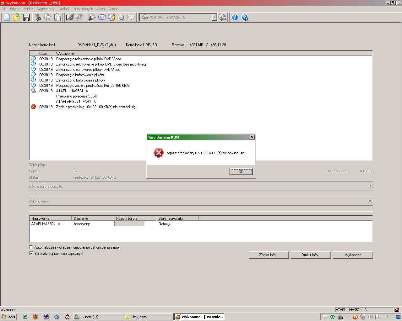The image size is (402, 321).
Task: Click the Paste clipboard icon
Action: tap(57, 17)
